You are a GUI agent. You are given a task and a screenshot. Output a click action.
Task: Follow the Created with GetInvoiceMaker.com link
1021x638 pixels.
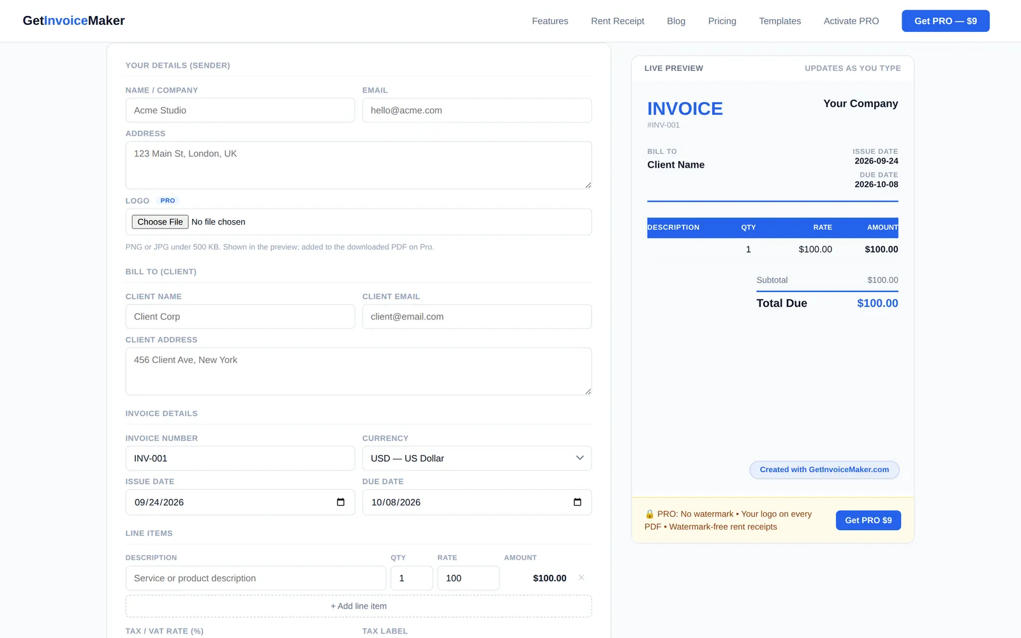pos(824,470)
